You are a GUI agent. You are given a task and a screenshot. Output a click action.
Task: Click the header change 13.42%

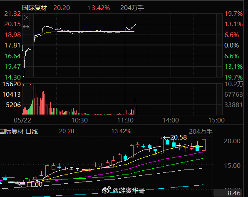coord(99,8)
